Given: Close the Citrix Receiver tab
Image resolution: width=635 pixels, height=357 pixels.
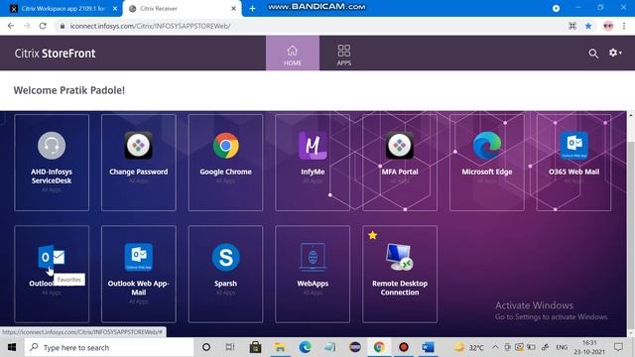Looking at the screenshot, I should (x=233, y=9).
